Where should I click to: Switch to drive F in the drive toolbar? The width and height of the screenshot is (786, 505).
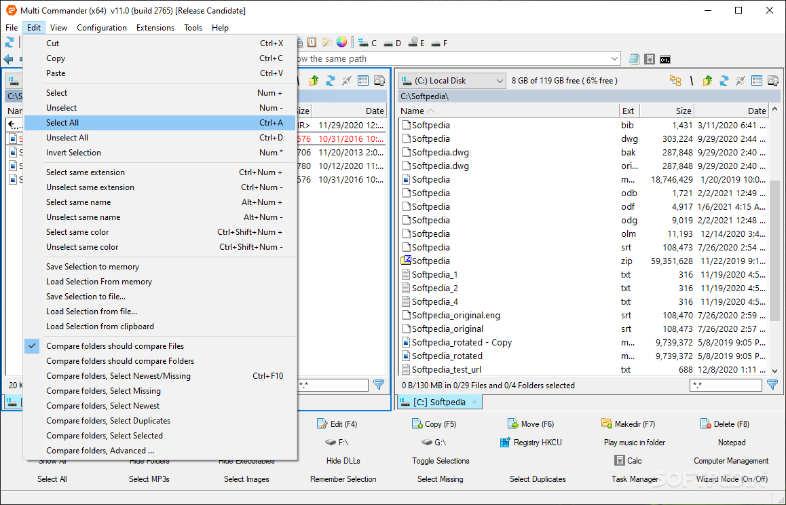click(439, 43)
